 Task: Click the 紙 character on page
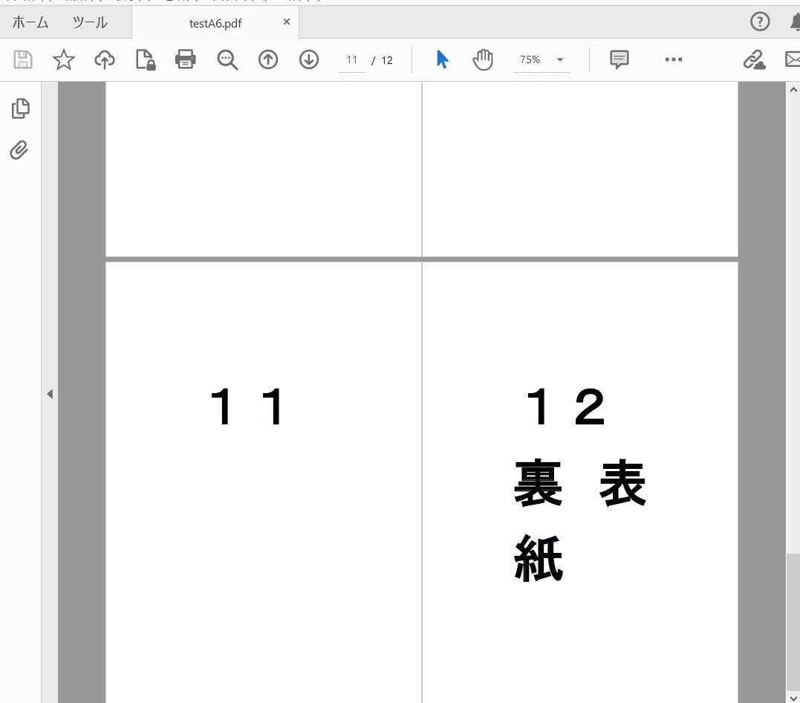click(539, 558)
